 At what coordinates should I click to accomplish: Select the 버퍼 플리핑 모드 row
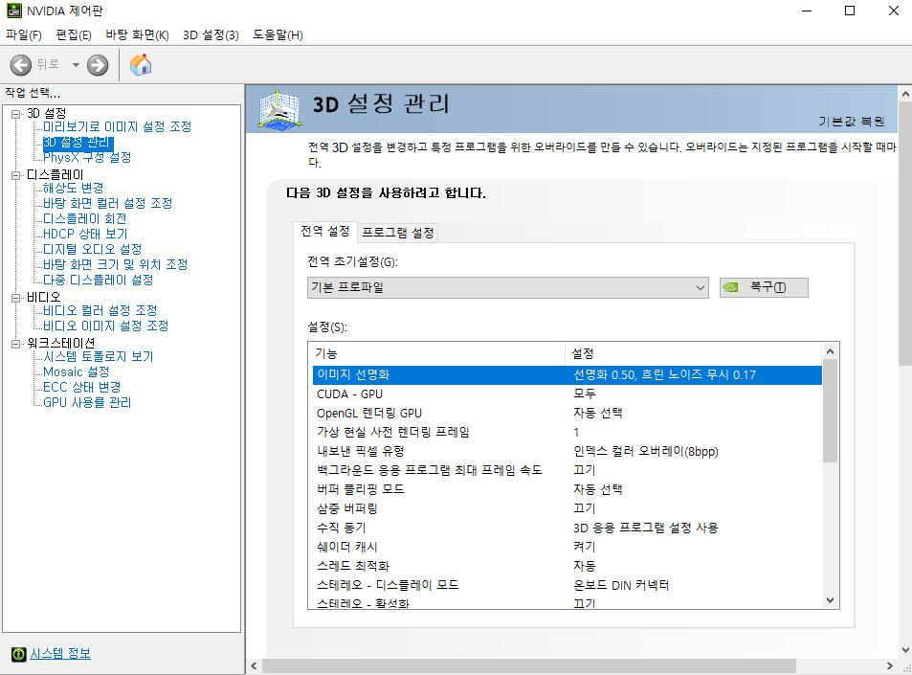[x=567, y=489]
